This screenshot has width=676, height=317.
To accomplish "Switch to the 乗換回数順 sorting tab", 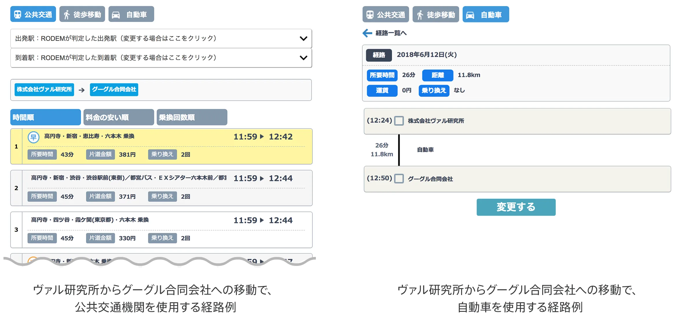I will [x=192, y=117].
